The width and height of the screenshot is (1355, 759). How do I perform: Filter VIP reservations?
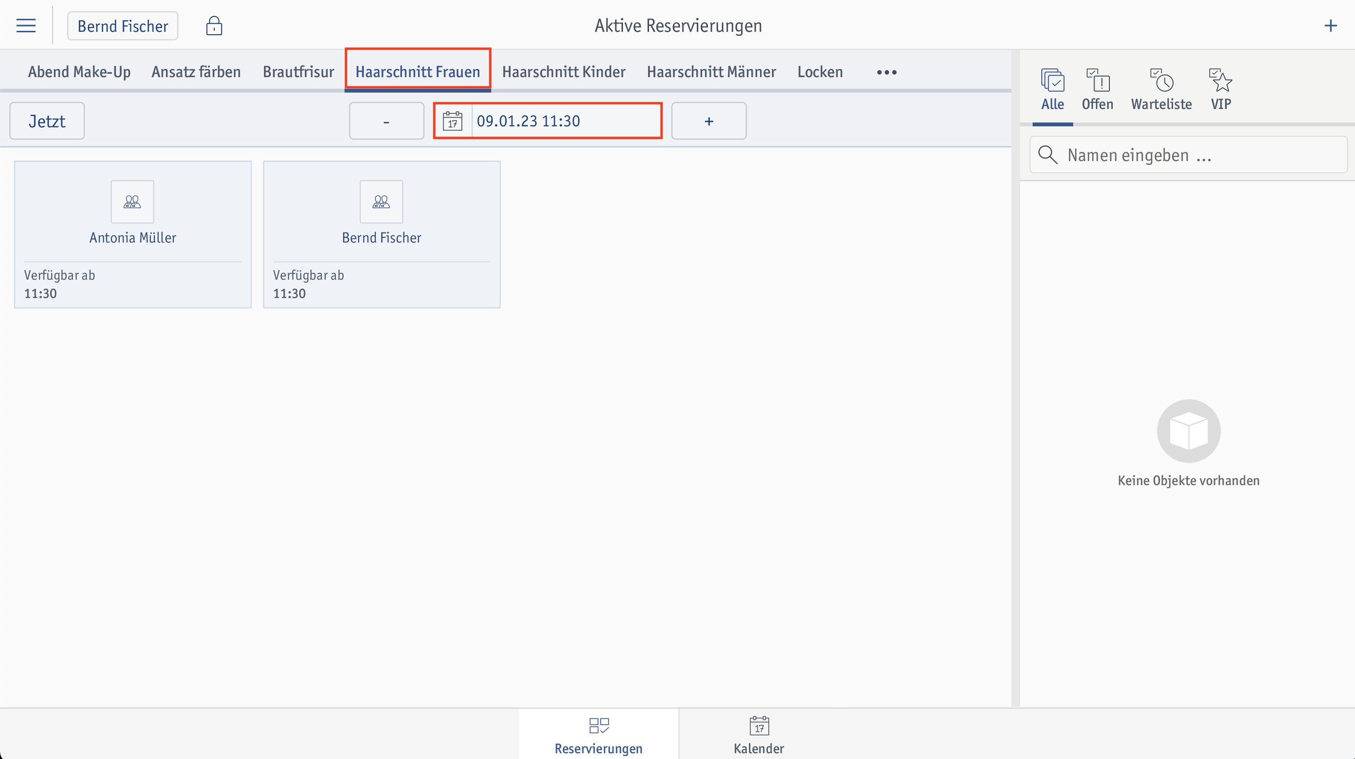click(1221, 89)
